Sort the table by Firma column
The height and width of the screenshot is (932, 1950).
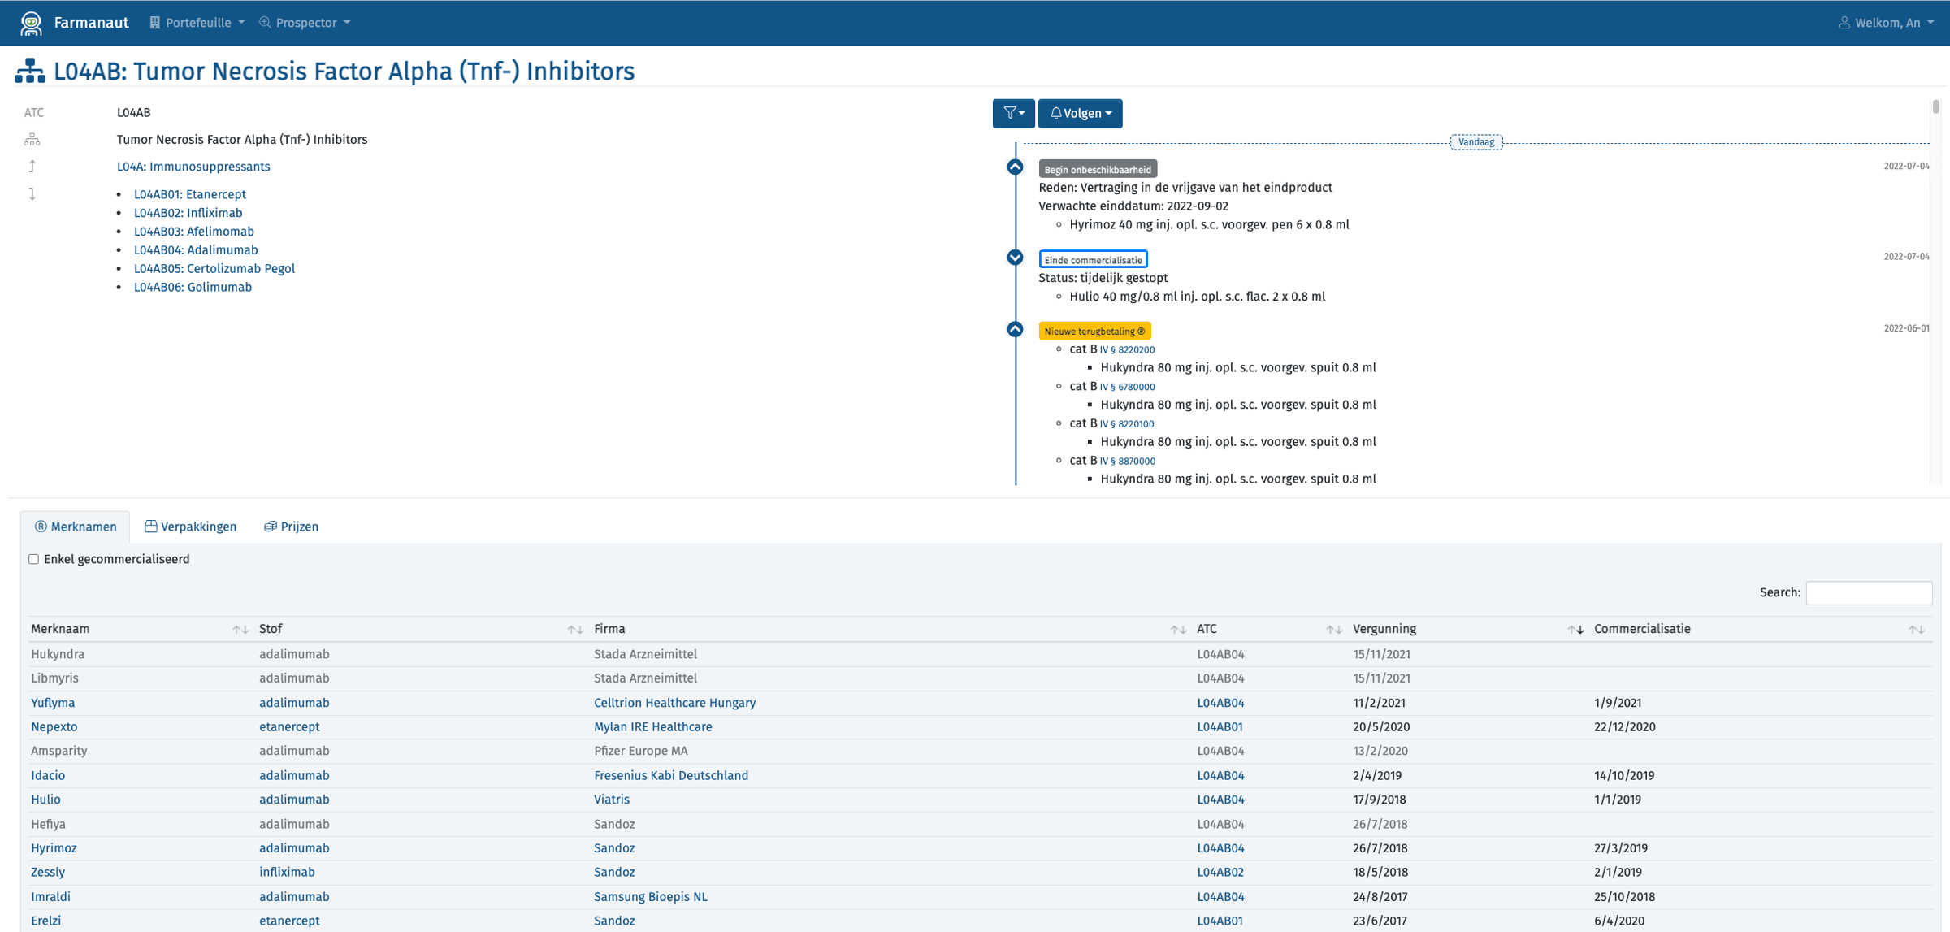890,629
